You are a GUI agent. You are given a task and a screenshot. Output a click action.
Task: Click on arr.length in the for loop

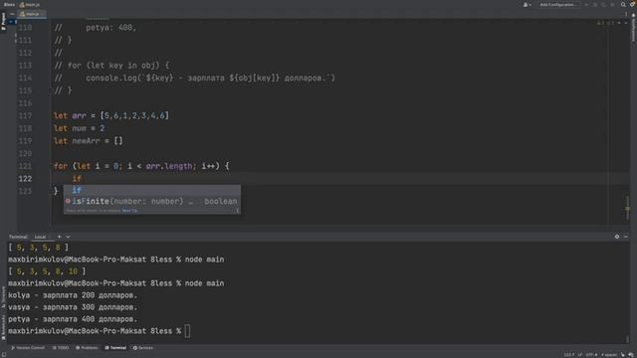(169, 166)
